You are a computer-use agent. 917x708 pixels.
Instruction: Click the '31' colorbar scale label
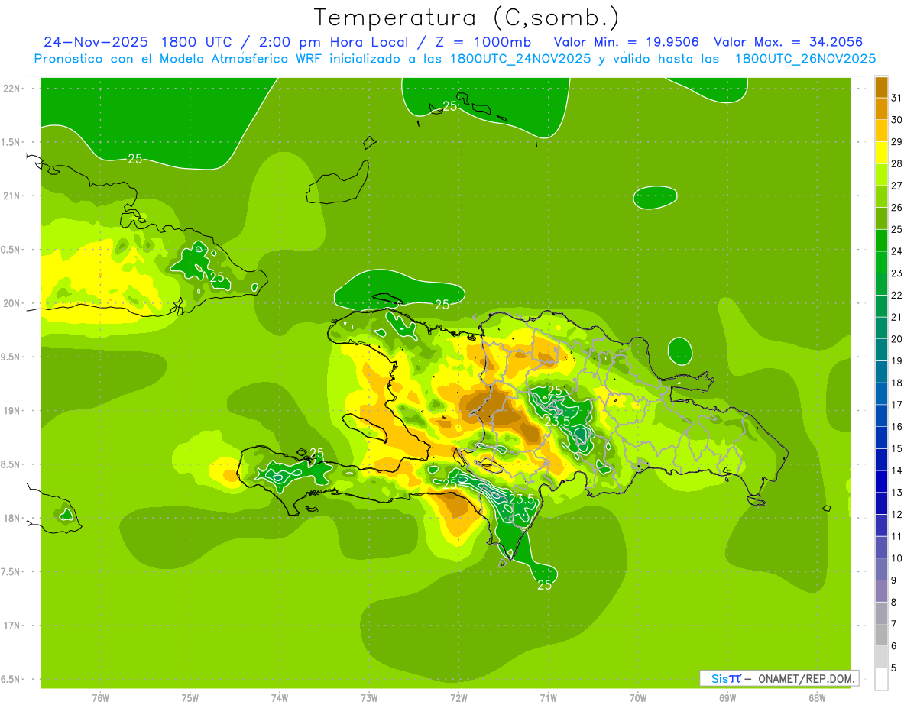(897, 98)
